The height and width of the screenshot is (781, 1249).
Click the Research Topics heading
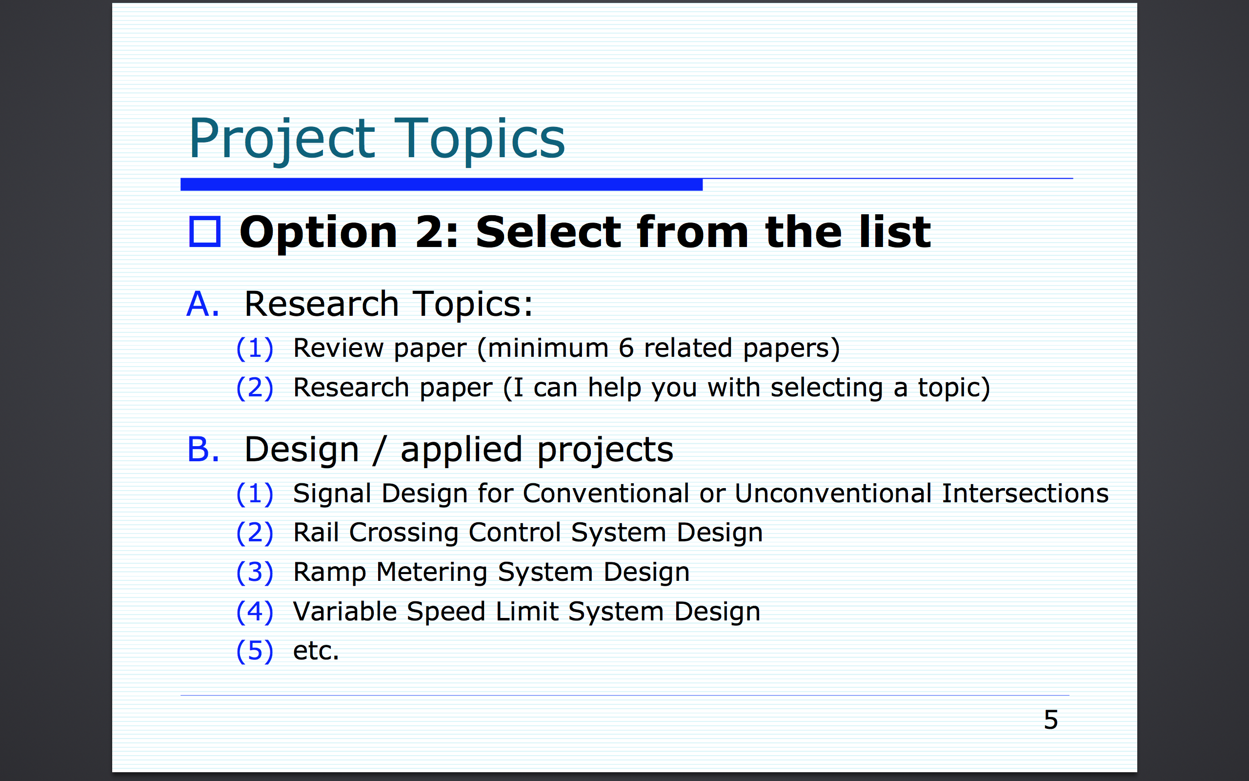point(389,304)
